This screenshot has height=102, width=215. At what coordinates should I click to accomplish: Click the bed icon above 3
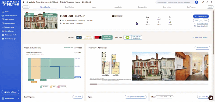[x=147, y=17]
